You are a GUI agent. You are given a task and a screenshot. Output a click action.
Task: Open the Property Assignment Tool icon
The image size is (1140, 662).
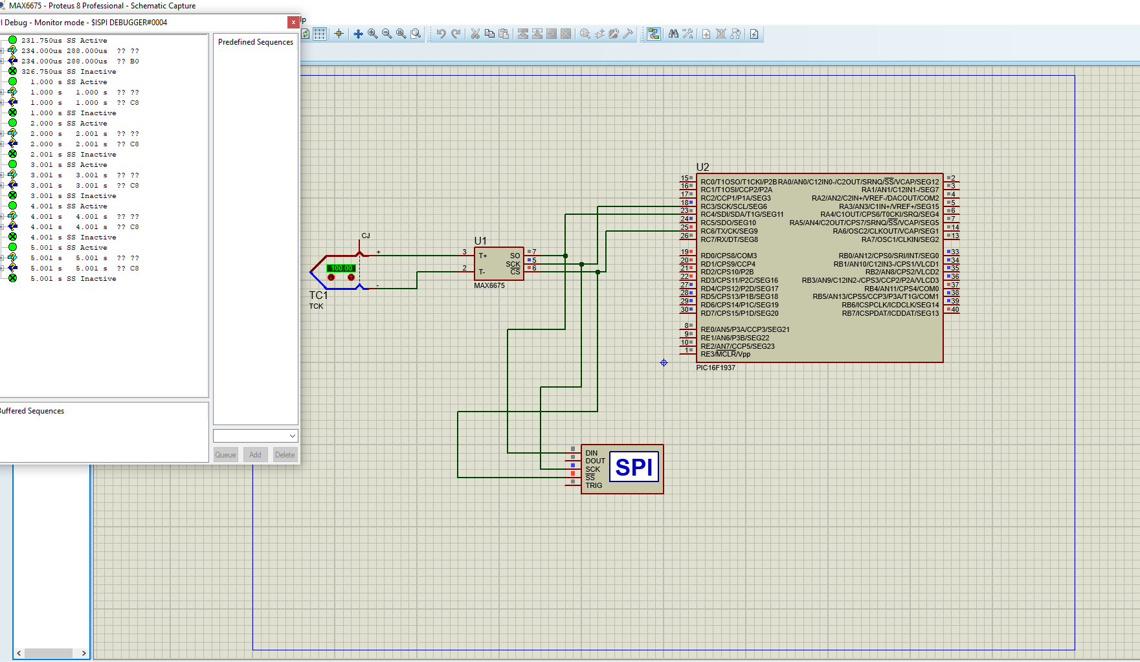coord(687,34)
